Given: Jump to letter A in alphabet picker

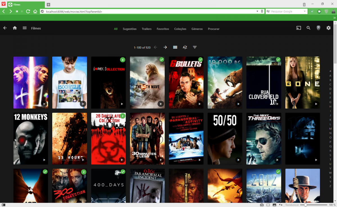Looking at the screenshot, I should 330,76.
